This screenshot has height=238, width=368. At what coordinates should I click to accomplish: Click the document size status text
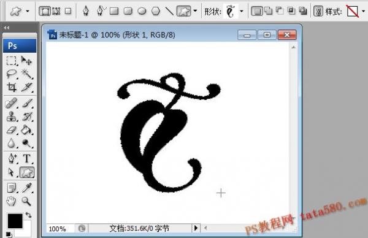click(x=139, y=228)
